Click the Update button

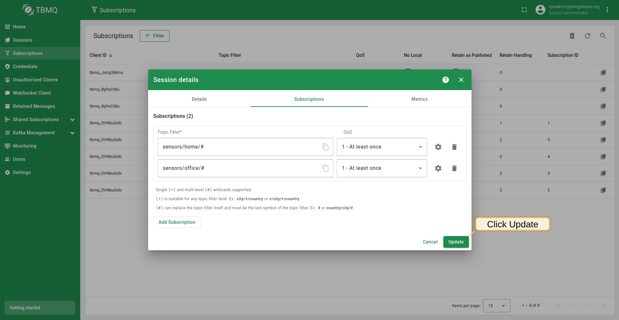pyautogui.click(x=456, y=242)
